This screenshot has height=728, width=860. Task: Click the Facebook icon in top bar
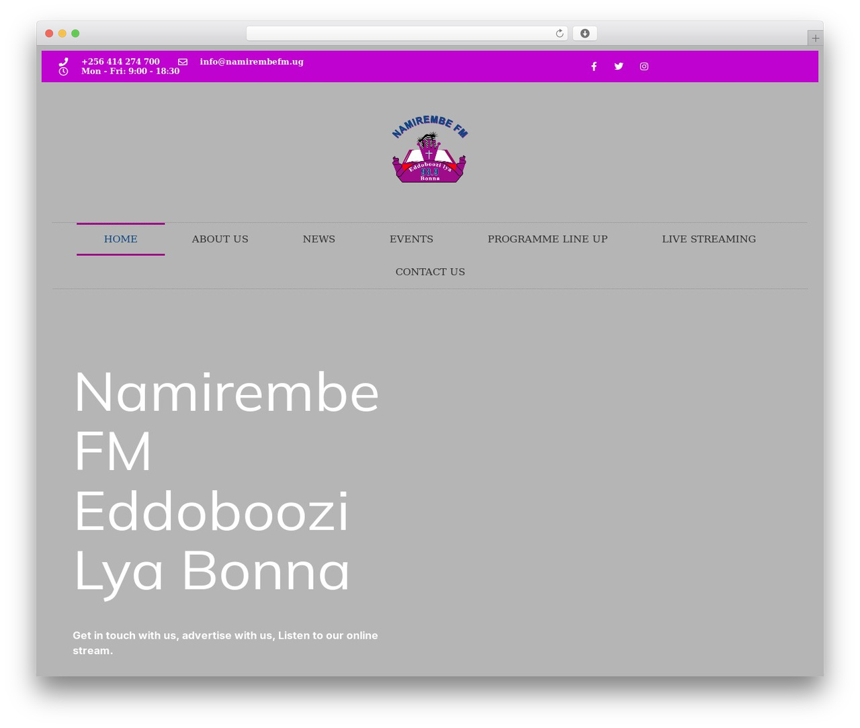[594, 66]
